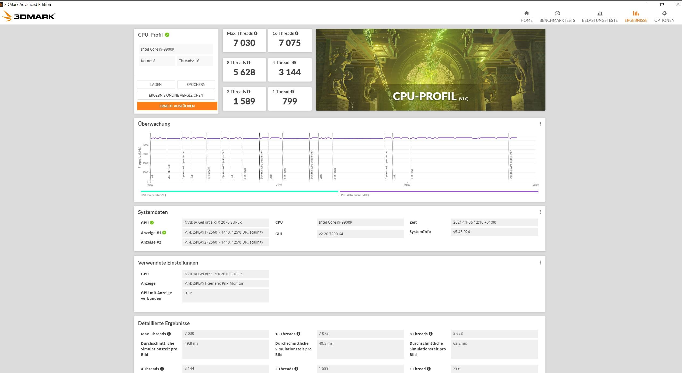682x373 pixels.
Task: Click the 'true' GPU mit Anzeige verbunden value
Action: pos(226,295)
